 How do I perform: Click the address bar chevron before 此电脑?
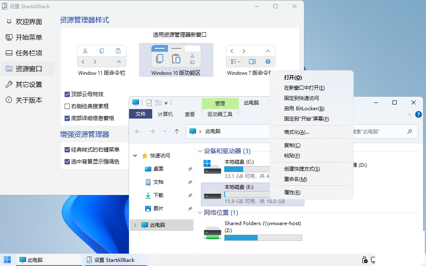click(x=200, y=131)
